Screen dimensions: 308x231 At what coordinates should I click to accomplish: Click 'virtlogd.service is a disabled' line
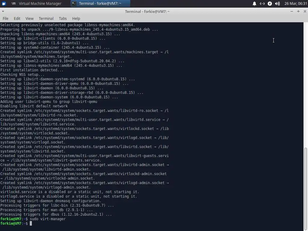point(69,196)
